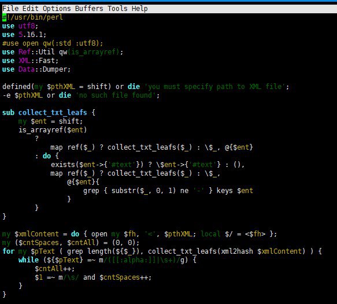Click the string 'no such file found'
Image resolution: width=337 pixels, height=304 pixels.
pyautogui.click(x=116, y=95)
